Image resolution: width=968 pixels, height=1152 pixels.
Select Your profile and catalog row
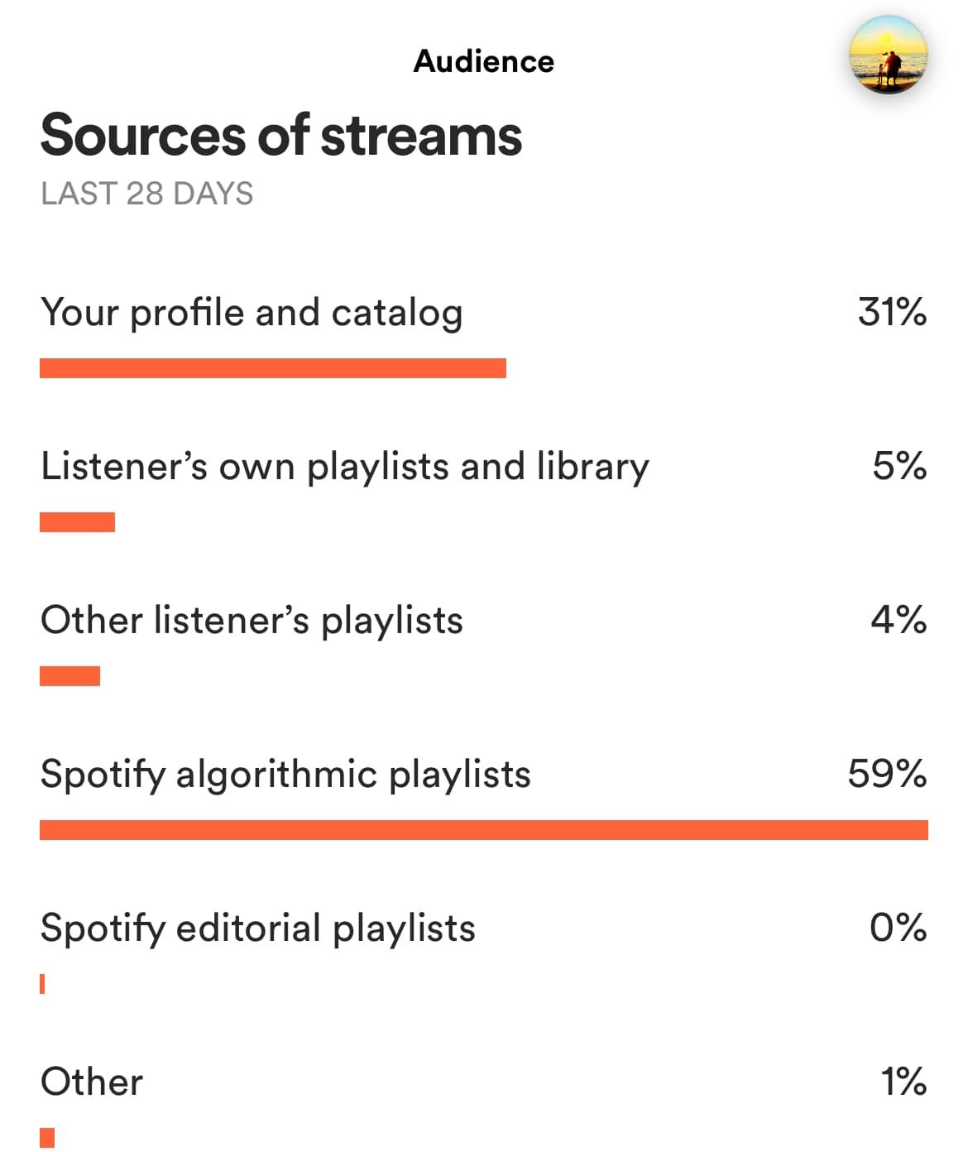(x=252, y=313)
